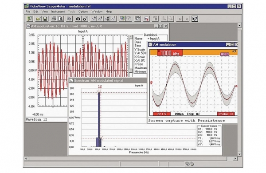Viewport: 266px width, 173px height.
Task: Open the Options menu
Action: tap(83, 12)
